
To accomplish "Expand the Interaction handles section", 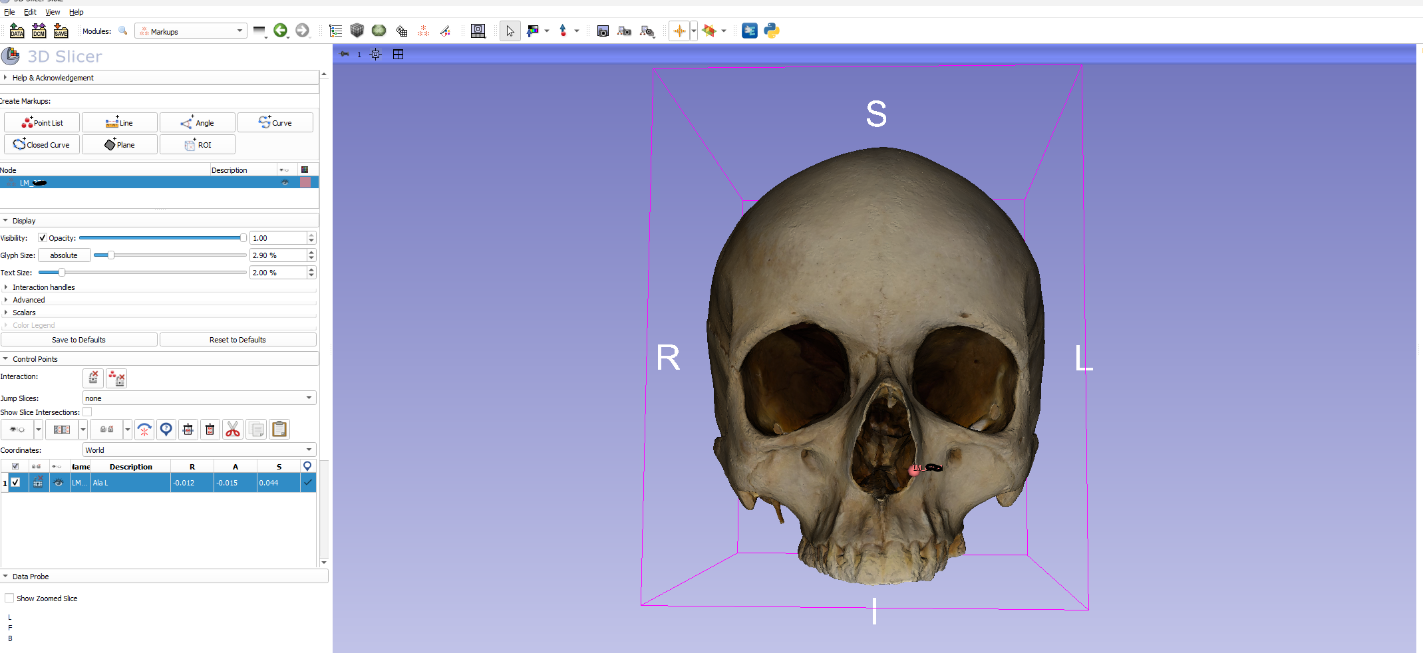I will tap(43, 287).
